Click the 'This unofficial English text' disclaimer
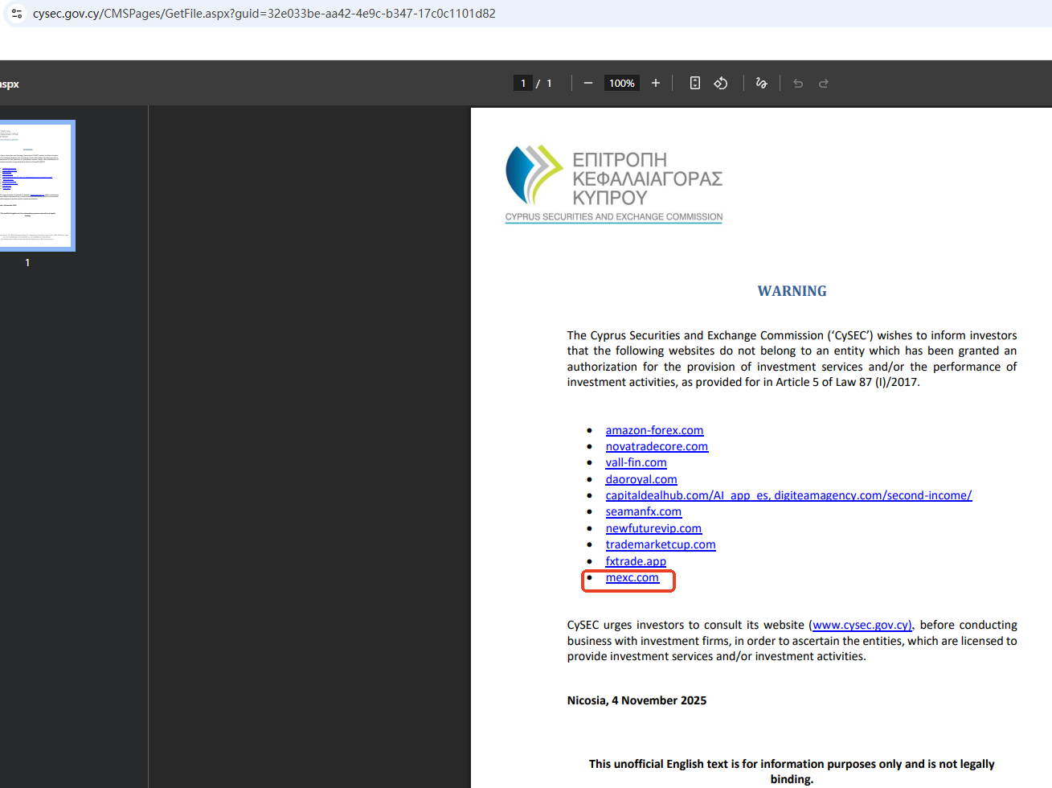This screenshot has width=1052, height=788. [792, 771]
